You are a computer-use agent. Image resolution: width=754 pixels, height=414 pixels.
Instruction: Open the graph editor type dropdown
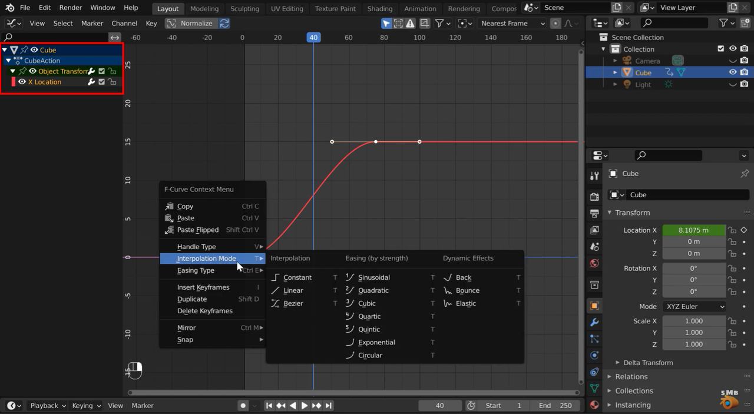click(14, 24)
